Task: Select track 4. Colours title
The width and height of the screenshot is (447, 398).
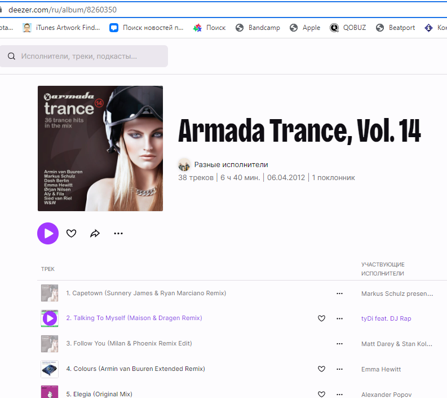Action: 135,369
